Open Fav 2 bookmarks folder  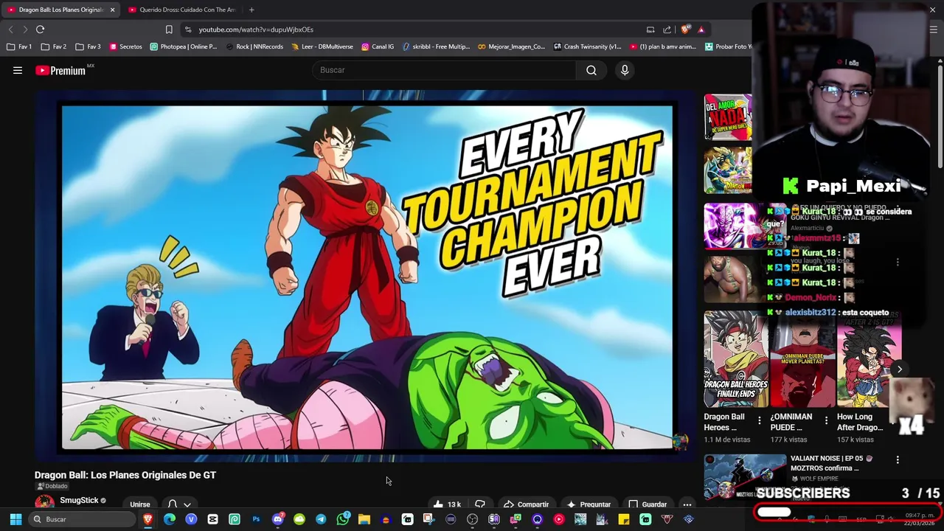54,46
